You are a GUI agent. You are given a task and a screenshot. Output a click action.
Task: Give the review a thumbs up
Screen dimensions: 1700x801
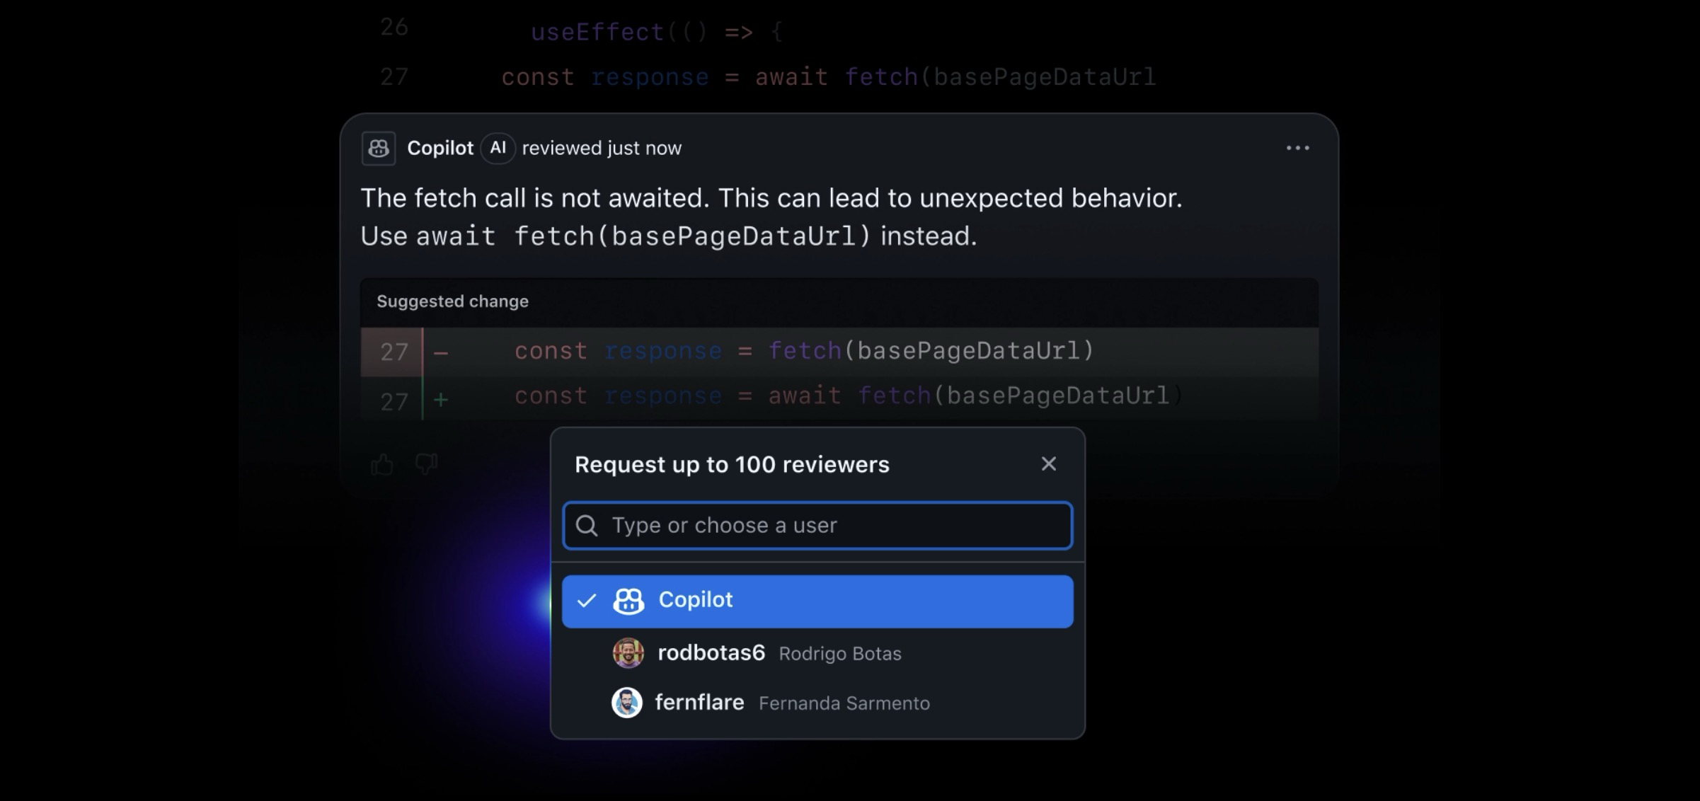coord(382,464)
